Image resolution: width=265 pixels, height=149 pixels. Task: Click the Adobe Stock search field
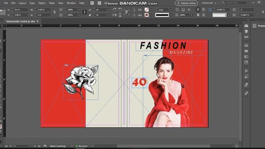(x=234, y=3)
